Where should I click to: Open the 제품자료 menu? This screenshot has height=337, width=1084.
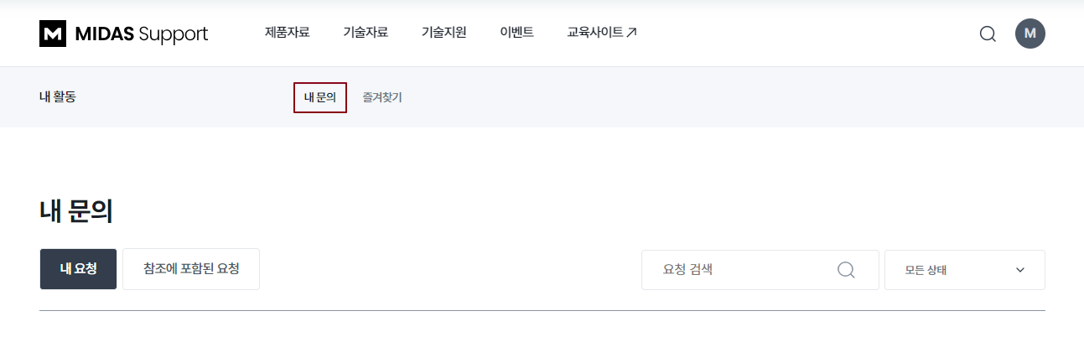click(287, 33)
